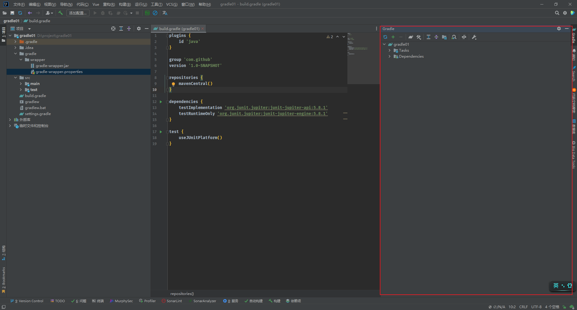Hide the Gradle tool window

(x=567, y=29)
